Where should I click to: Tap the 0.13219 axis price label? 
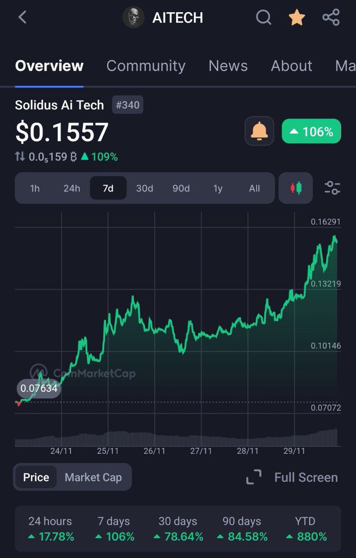coord(326,284)
